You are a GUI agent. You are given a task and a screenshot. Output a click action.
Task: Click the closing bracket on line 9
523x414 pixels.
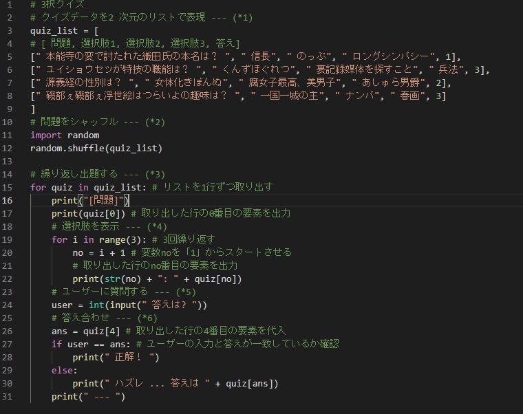(x=33, y=109)
